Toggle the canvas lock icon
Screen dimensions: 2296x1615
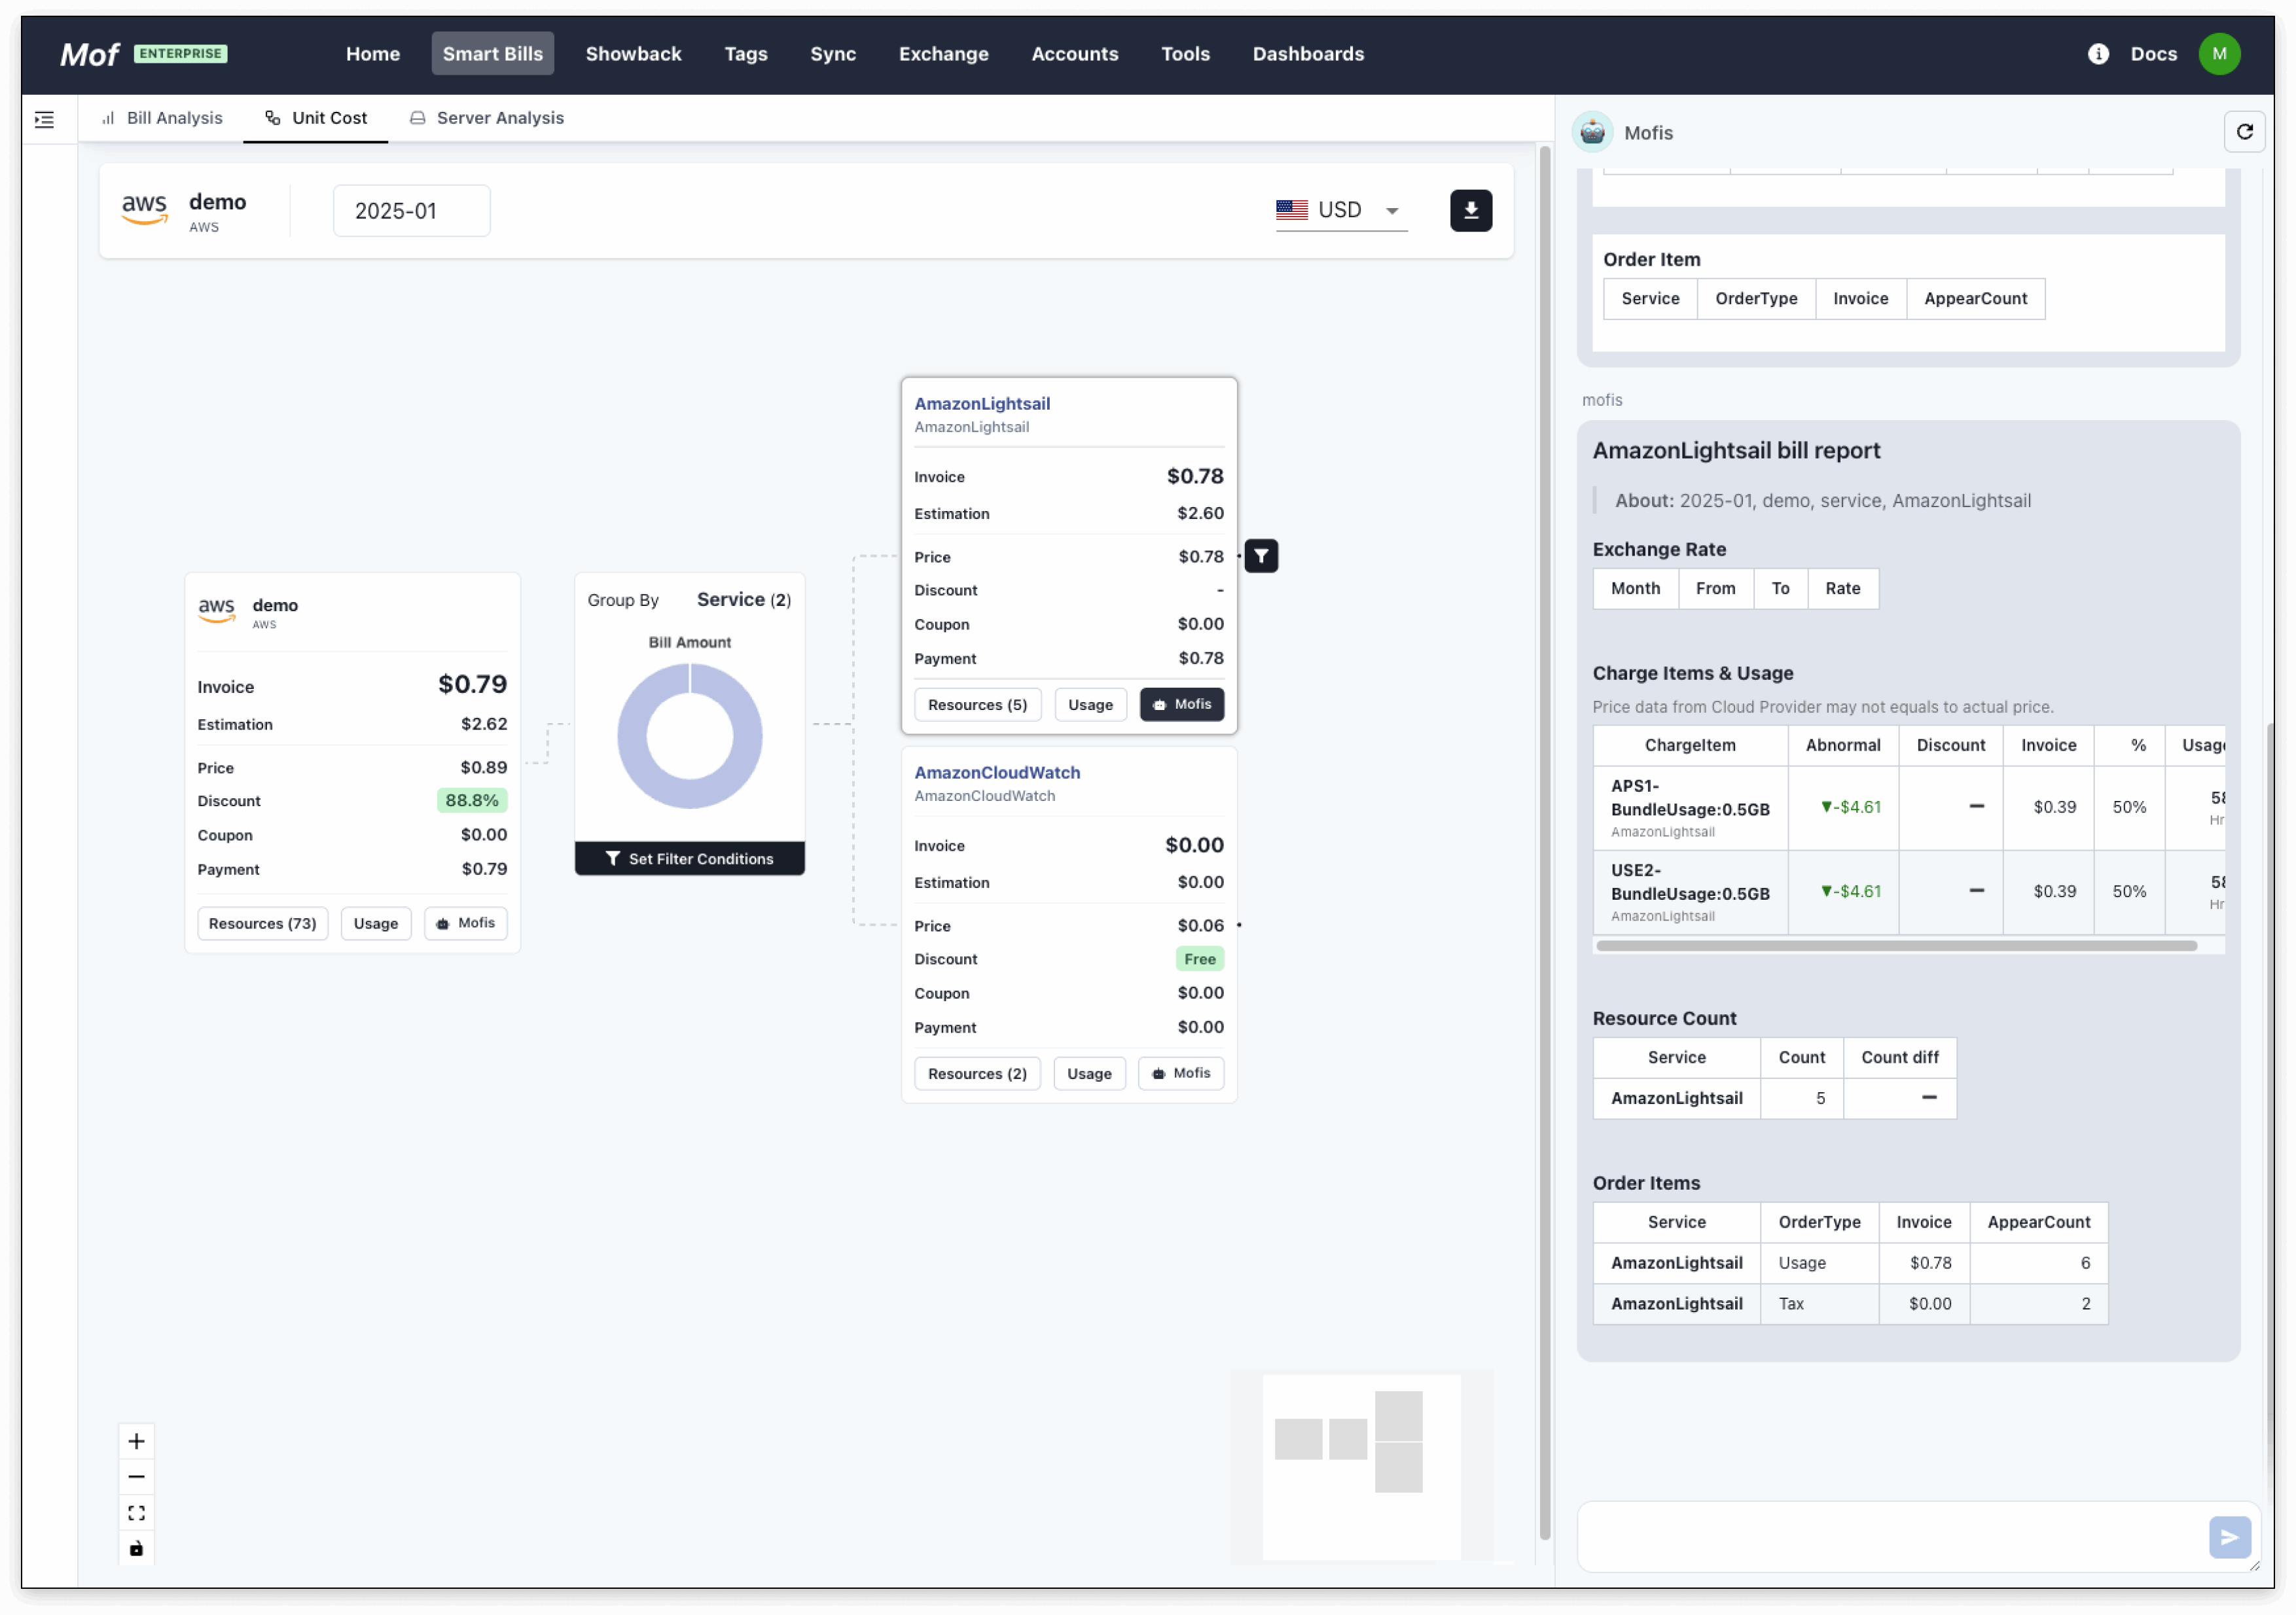[137, 1549]
